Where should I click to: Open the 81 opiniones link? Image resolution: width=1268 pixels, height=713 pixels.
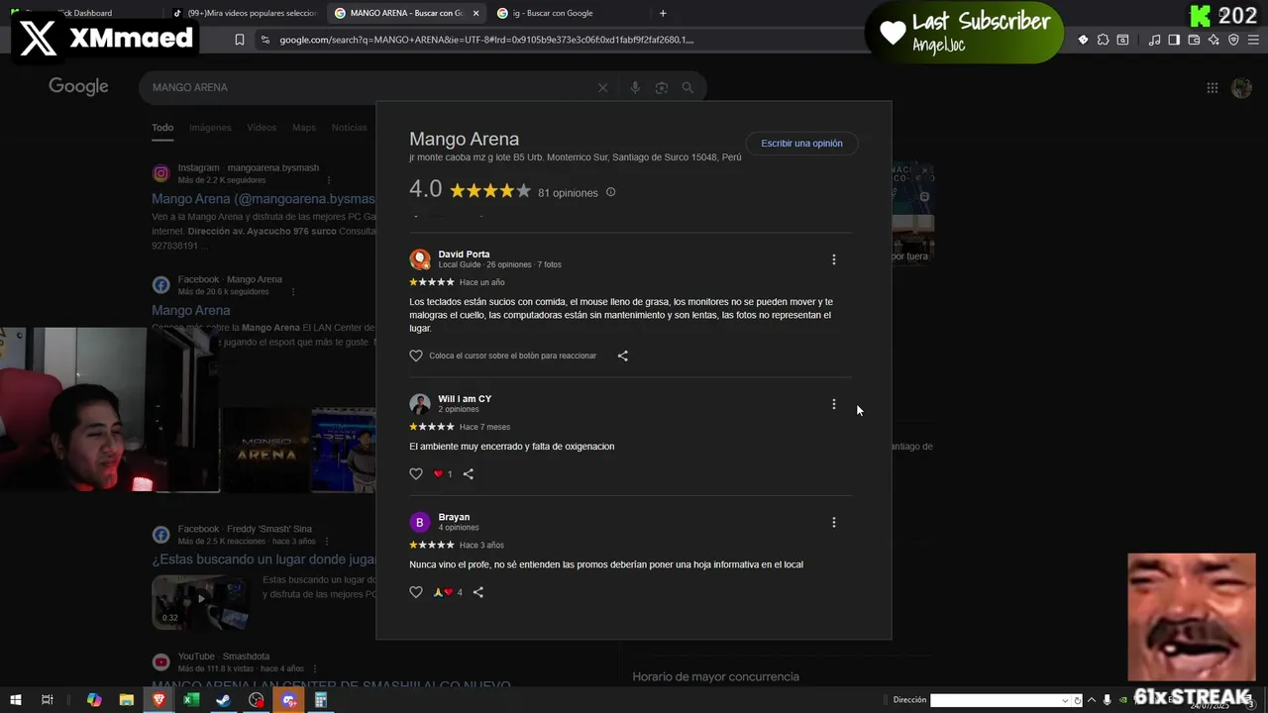568,193
